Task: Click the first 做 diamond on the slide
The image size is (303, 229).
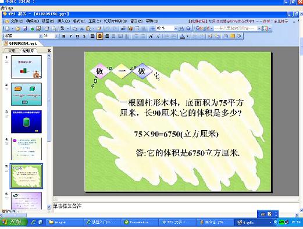Action: (99, 71)
